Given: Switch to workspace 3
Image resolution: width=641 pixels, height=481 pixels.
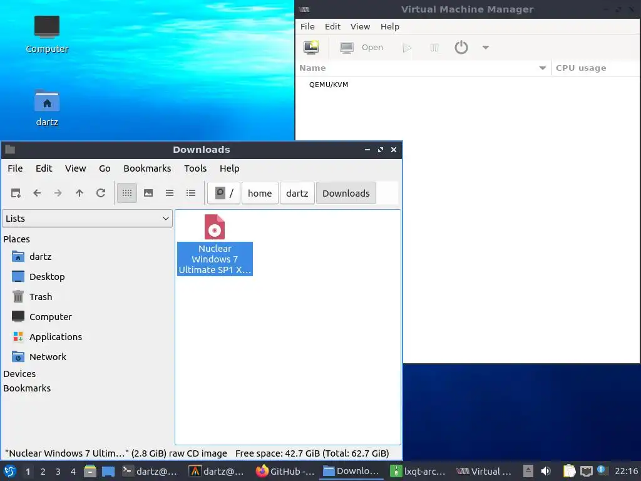Looking at the screenshot, I should 58,472.
